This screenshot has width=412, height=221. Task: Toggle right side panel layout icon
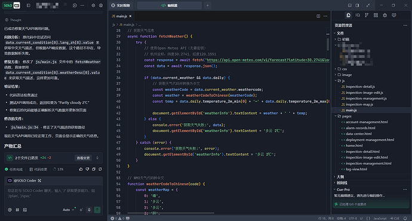pyautogui.click(x=357, y=5)
